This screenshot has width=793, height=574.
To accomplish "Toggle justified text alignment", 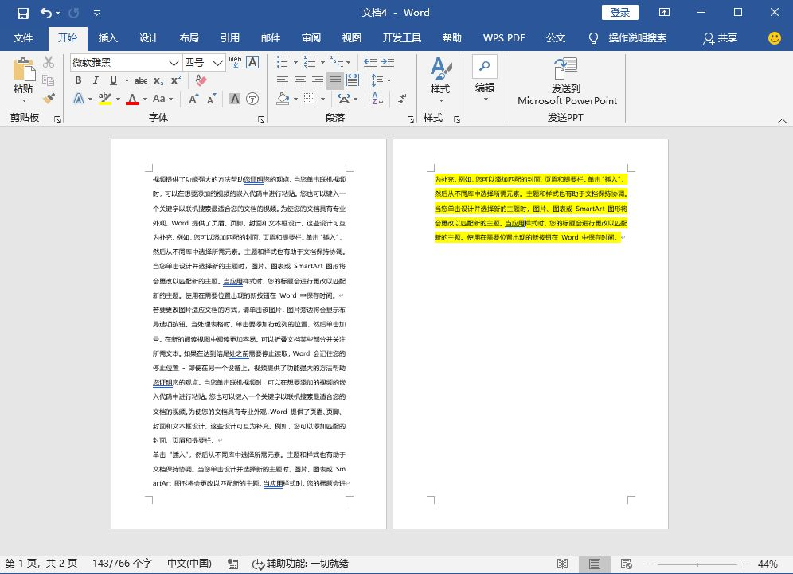I will (335, 80).
